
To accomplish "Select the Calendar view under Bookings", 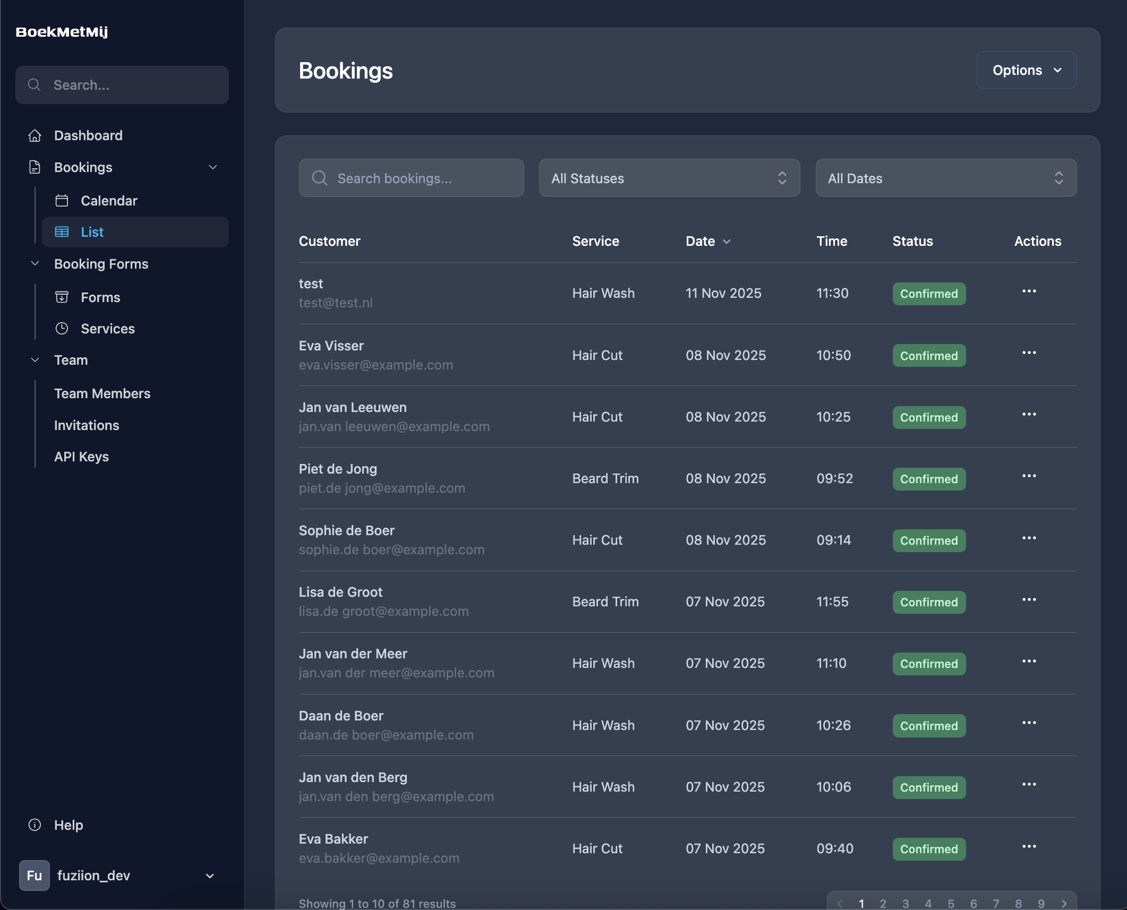I will pyautogui.click(x=109, y=201).
